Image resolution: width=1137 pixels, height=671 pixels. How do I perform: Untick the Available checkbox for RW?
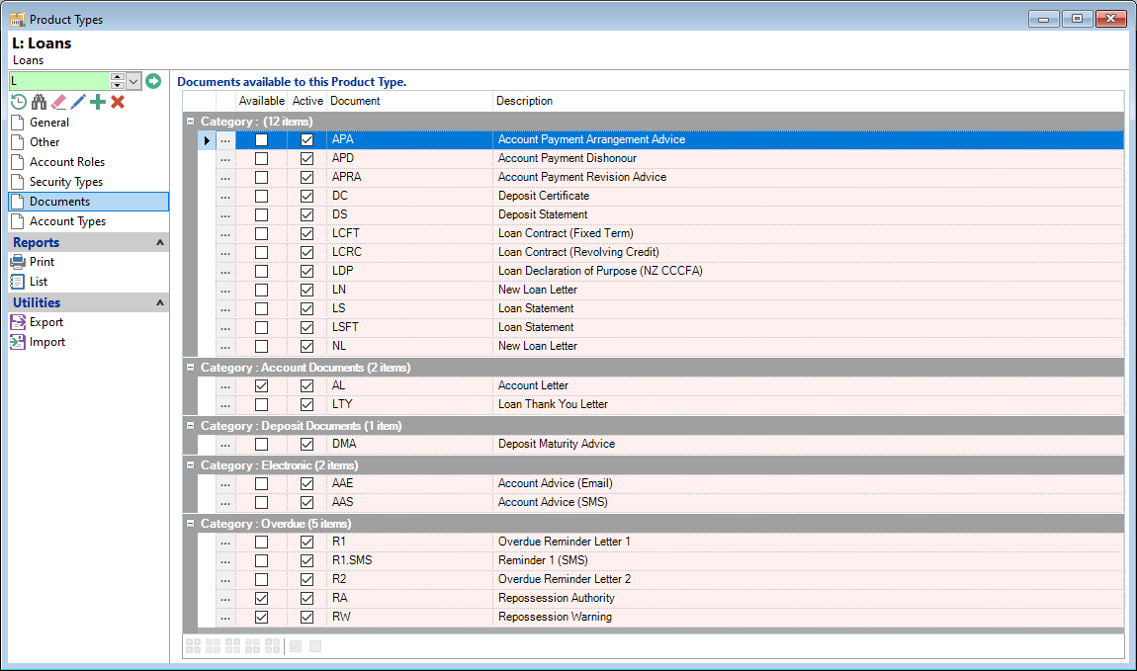[262, 618]
